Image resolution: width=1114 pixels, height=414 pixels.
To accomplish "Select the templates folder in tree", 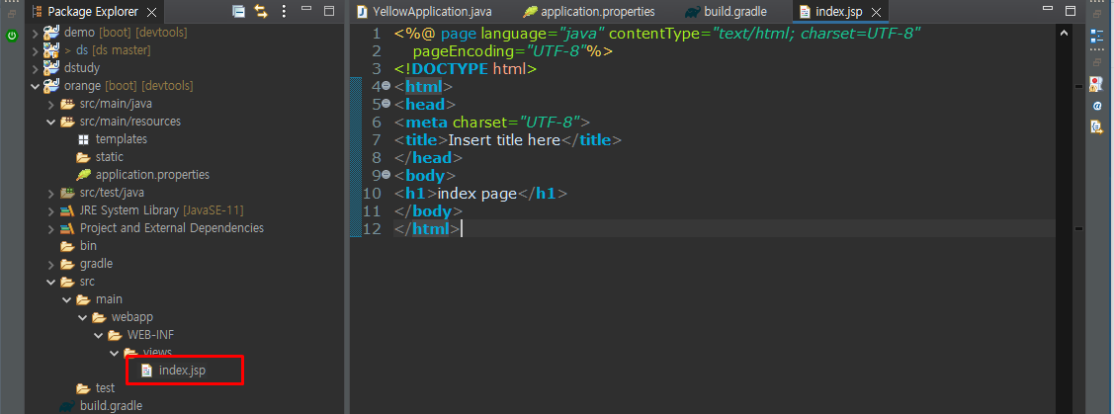I will 113,139.
